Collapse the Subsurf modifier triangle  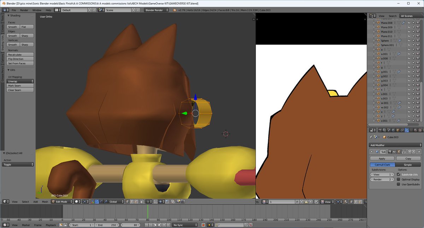click(x=372, y=152)
